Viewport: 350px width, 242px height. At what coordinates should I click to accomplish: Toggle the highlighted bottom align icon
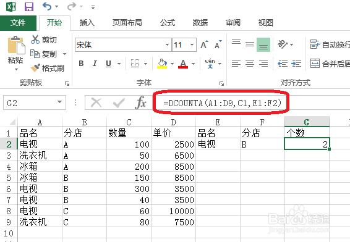(263, 45)
